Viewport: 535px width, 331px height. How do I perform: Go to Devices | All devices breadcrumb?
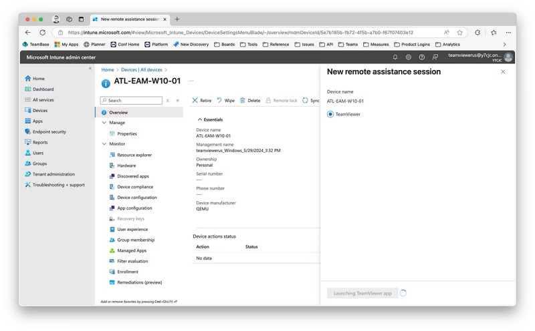point(142,69)
